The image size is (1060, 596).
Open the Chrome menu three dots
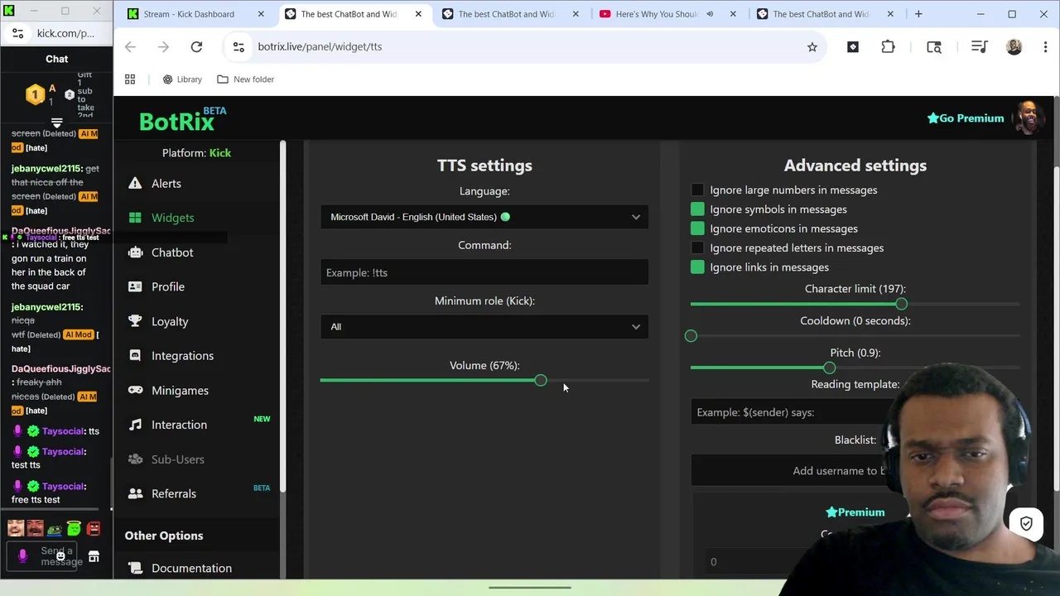[x=1044, y=47]
